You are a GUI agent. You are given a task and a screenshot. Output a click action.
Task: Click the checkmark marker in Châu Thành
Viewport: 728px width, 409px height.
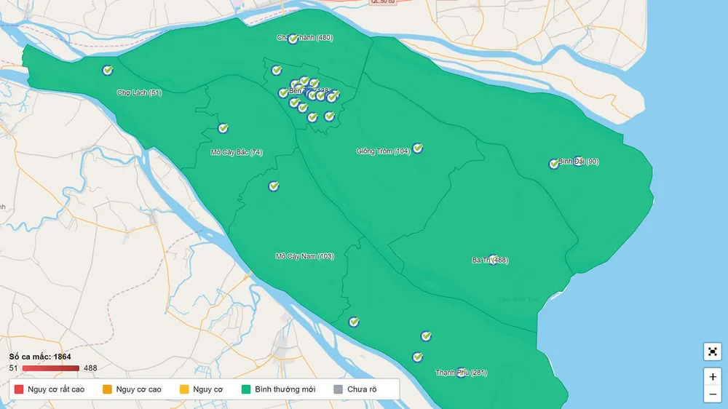(x=293, y=39)
